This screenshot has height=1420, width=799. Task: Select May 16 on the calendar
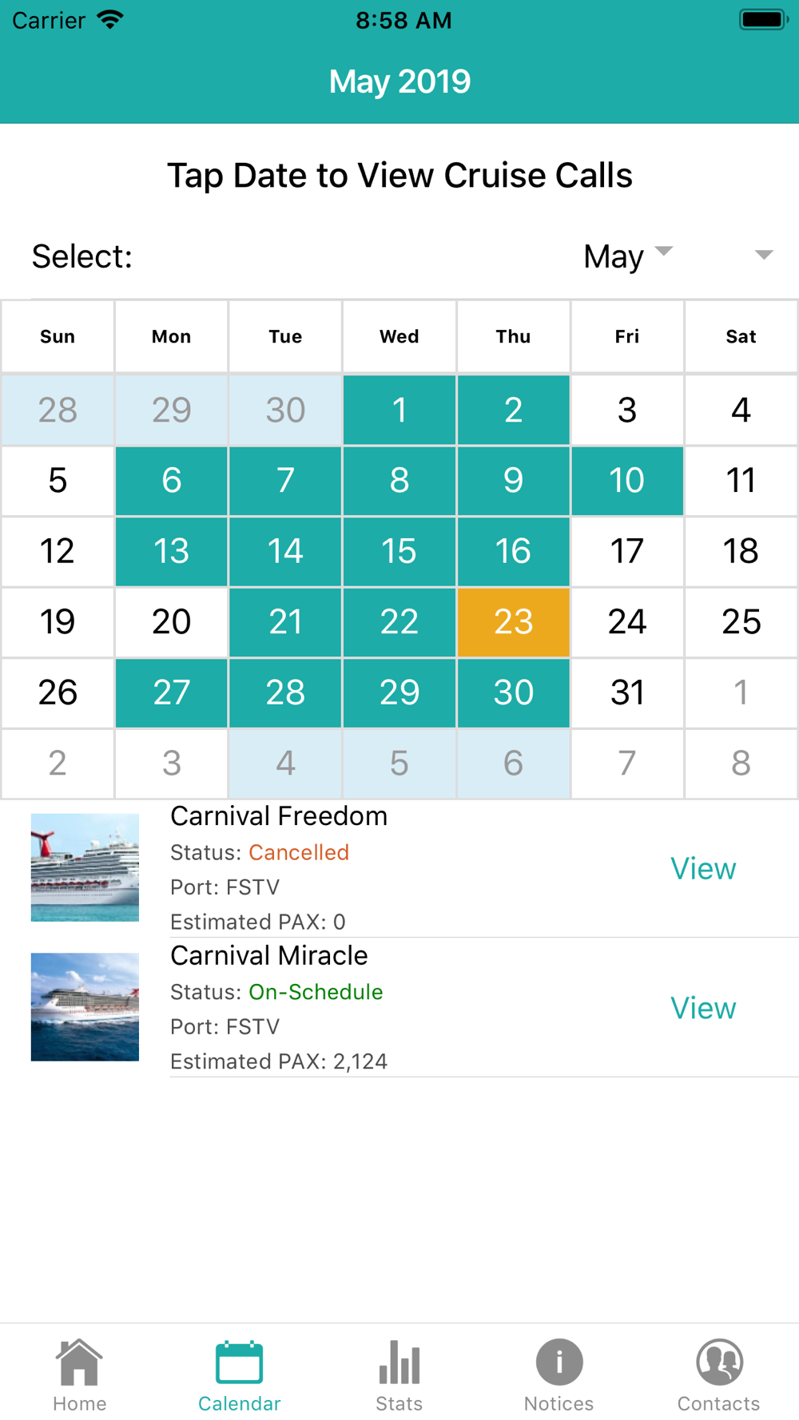513,551
